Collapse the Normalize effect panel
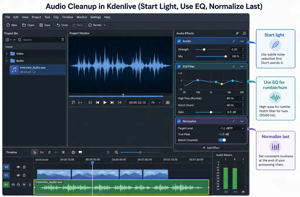 point(242,121)
